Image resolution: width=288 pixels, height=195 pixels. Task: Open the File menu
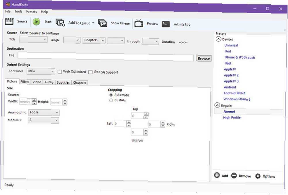[8, 12]
